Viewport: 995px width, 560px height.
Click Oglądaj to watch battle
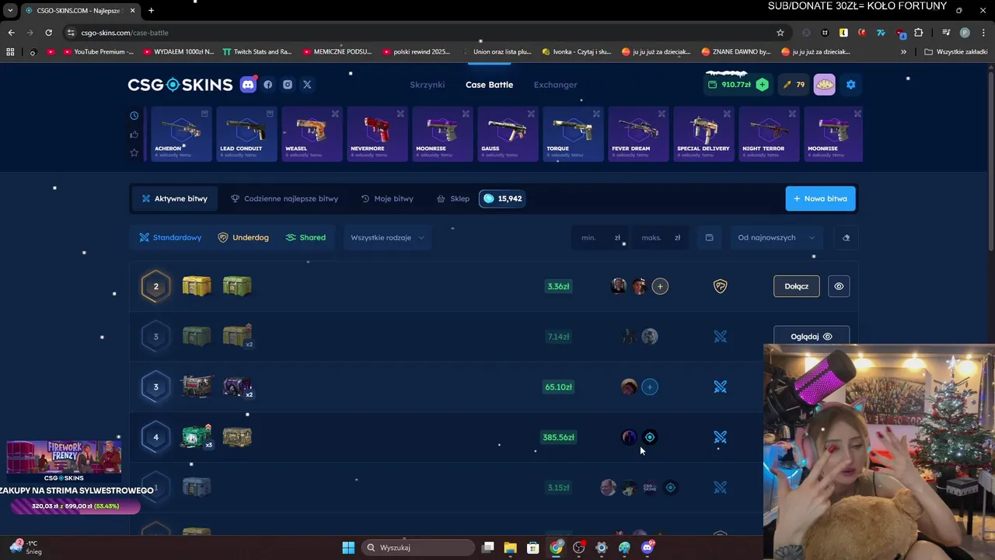(x=812, y=336)
